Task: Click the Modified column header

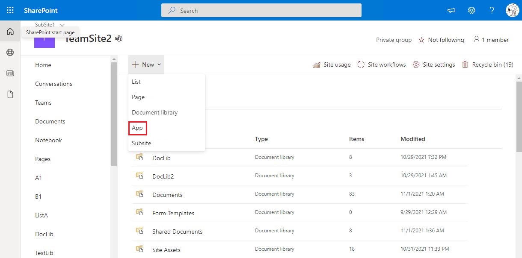Action: (413, 139)
